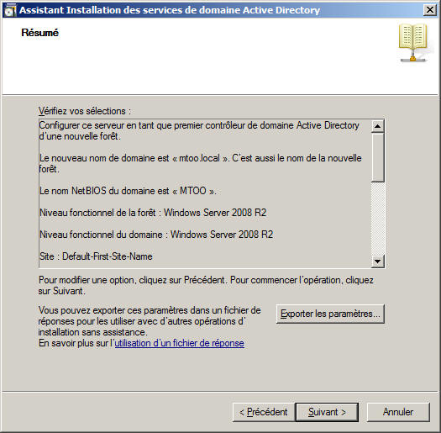Click Exporter les paramètres button
The image size is (441, 433).
coord(330,314)
